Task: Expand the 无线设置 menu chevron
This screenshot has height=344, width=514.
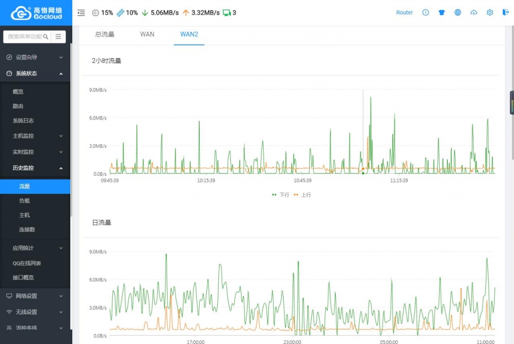Action: (61, 312)
